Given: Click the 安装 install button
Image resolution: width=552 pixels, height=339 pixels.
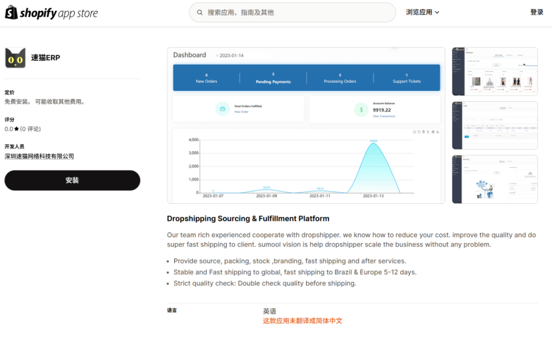Looking at the screenshot, I should (72, 180).
